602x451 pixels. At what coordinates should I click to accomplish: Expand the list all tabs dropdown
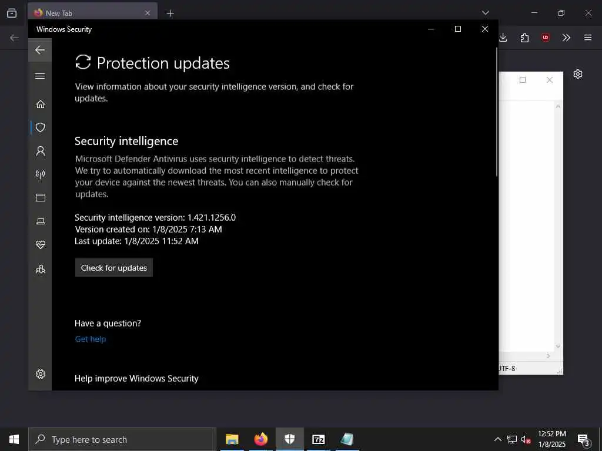[x=485, y=13]
